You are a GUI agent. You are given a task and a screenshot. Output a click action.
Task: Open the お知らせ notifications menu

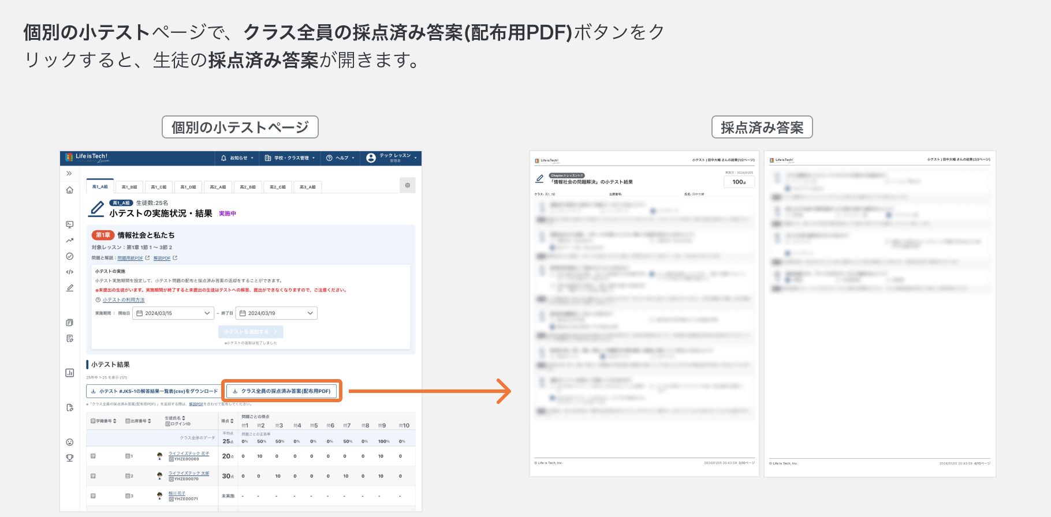pos(237,158)
